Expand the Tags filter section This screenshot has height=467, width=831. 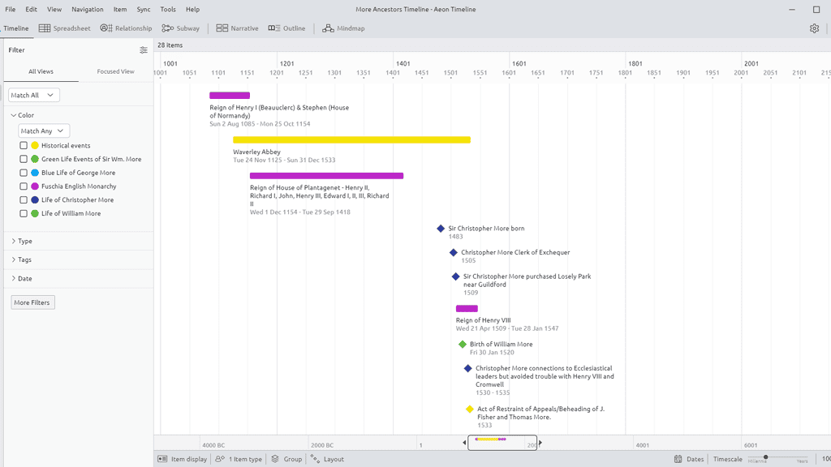click(24, 259)
